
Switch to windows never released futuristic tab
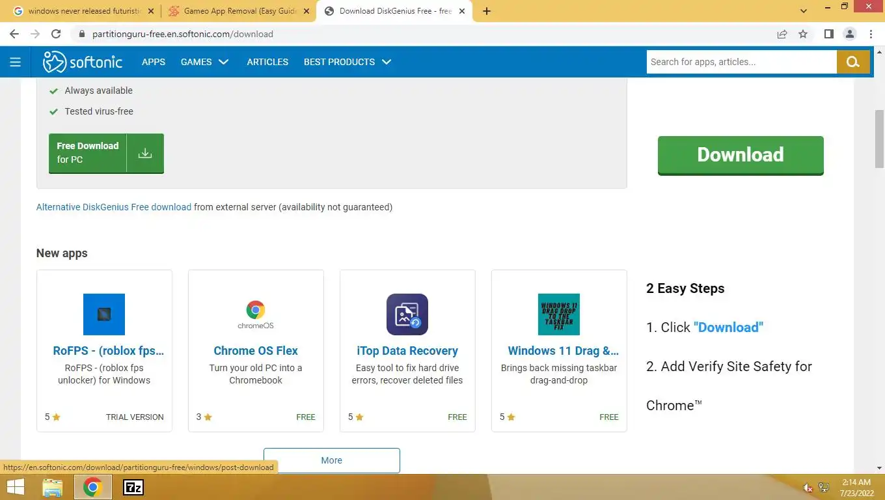[x=83, y=11]
